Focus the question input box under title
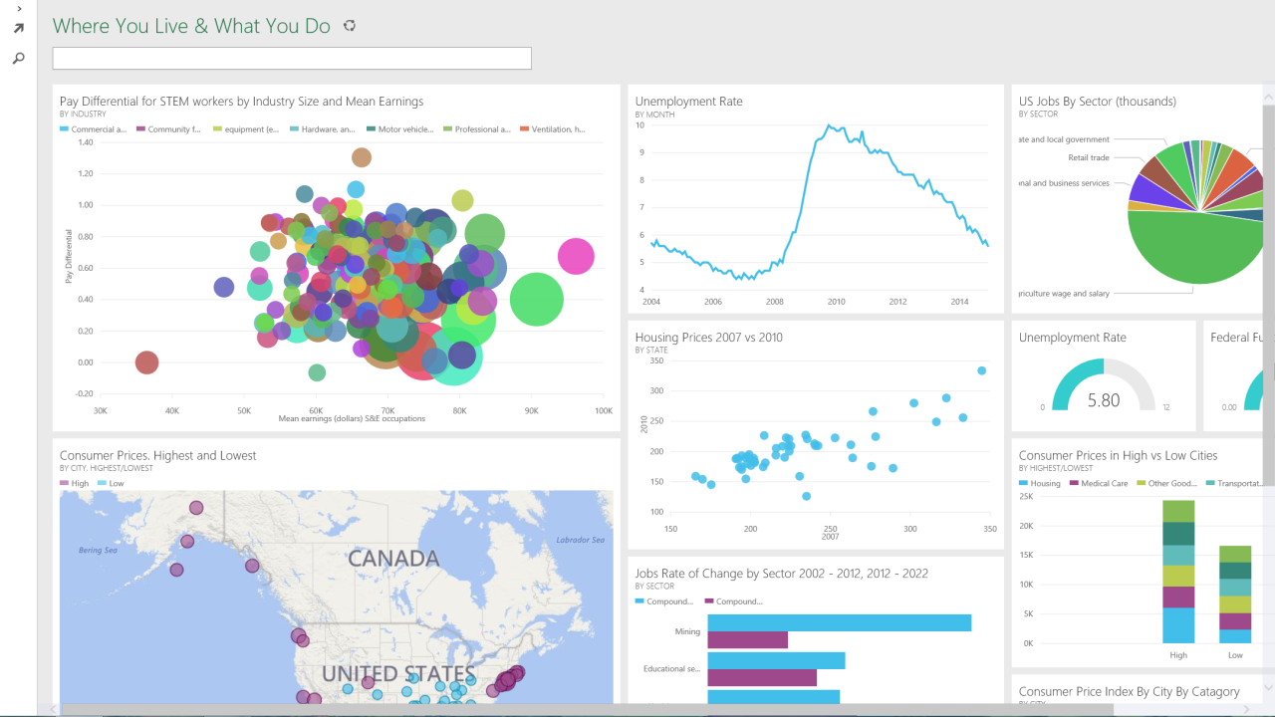 point(292,58)
